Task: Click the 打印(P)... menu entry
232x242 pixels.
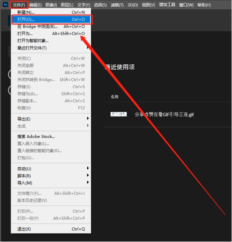Action: [51, 211]
